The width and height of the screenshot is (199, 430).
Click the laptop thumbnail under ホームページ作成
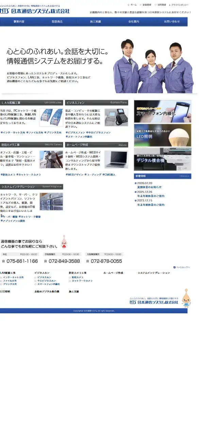116,159
